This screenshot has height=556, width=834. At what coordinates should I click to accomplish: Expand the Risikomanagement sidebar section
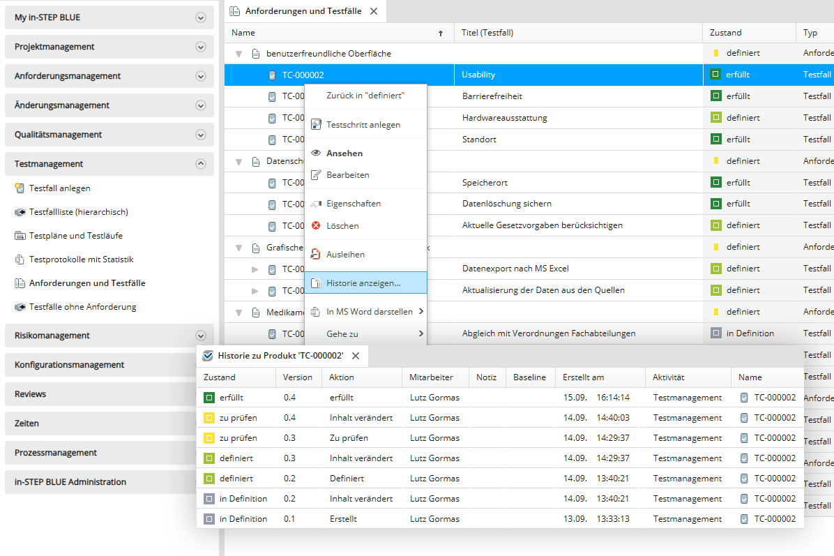pos(201,336)
